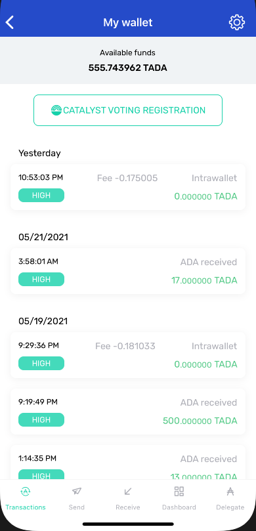Image resolution: width=256 pixels, height=531 pixels.
Task: Tap the Send paper plane icon
Action: click(x=77, y=492)
